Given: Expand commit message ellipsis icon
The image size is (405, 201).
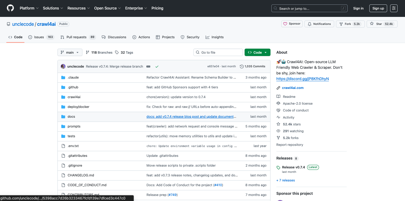Looking at the screenshot, I should click(x=148, y=67).
